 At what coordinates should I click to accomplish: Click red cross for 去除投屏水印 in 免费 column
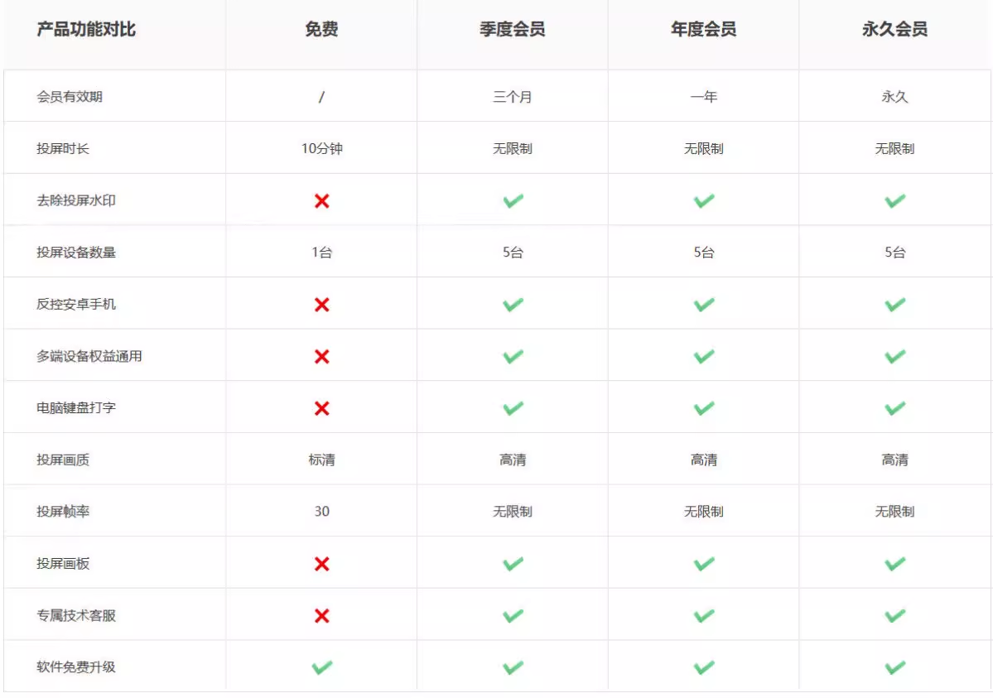321,200
